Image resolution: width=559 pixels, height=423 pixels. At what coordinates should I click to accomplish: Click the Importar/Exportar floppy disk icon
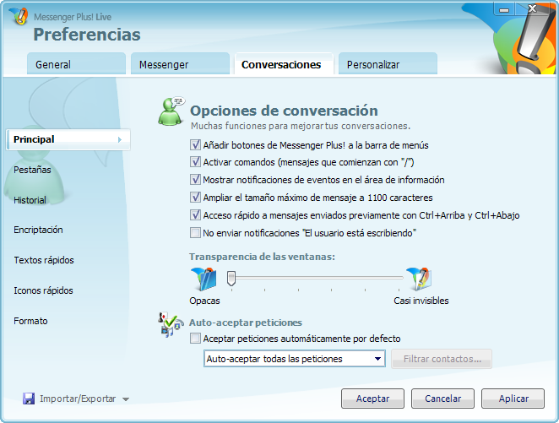pos(29,399)
